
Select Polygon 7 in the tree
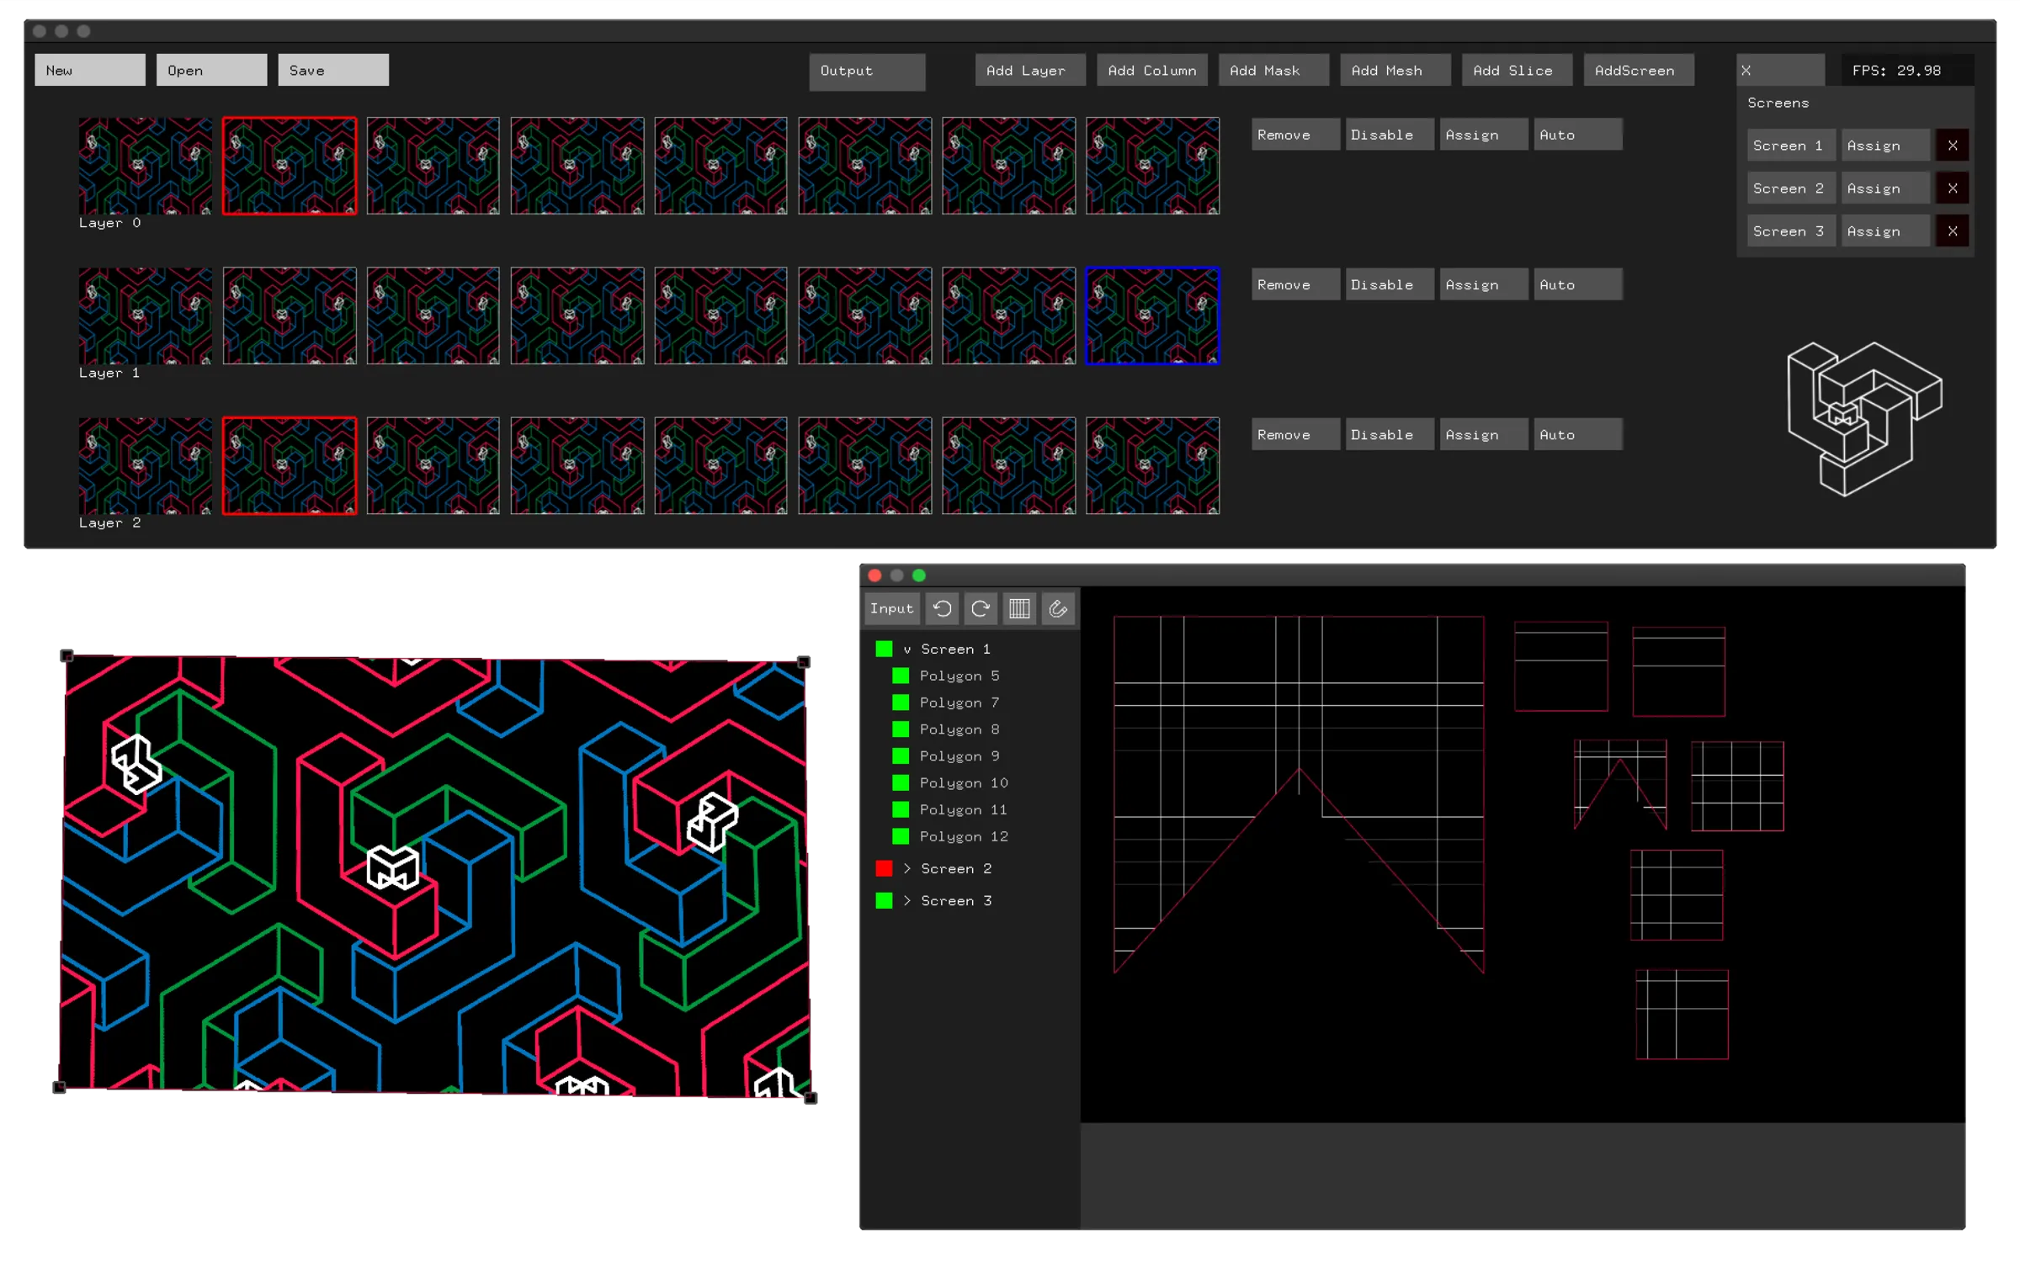959,703
